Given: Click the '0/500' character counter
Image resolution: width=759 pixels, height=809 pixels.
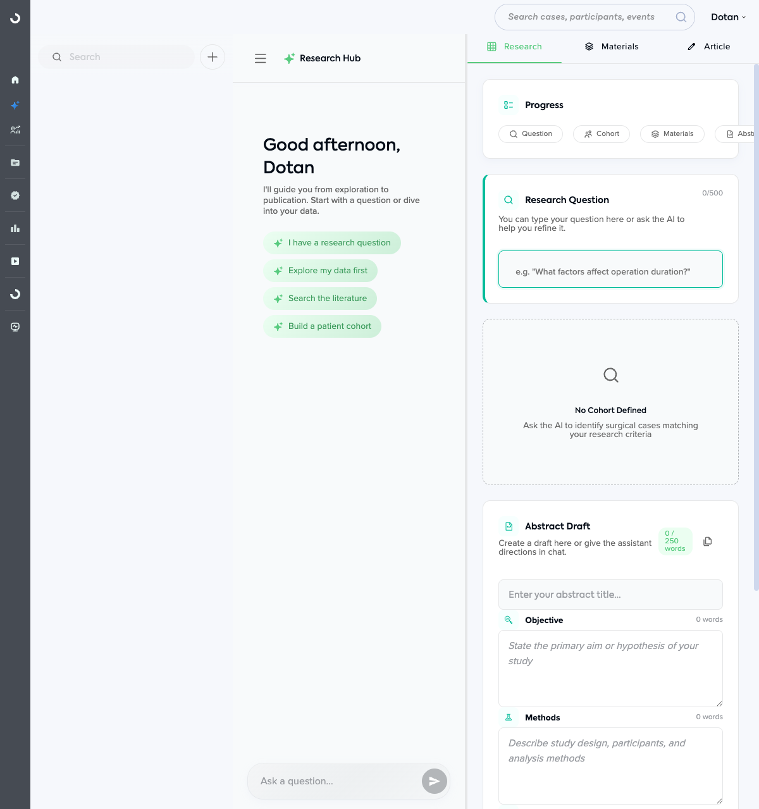Looking at the screenshot, I should click(712, 193).
